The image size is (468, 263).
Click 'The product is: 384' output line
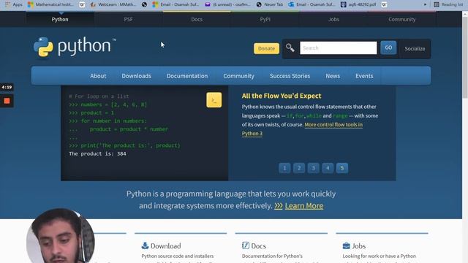pos(97,154)
